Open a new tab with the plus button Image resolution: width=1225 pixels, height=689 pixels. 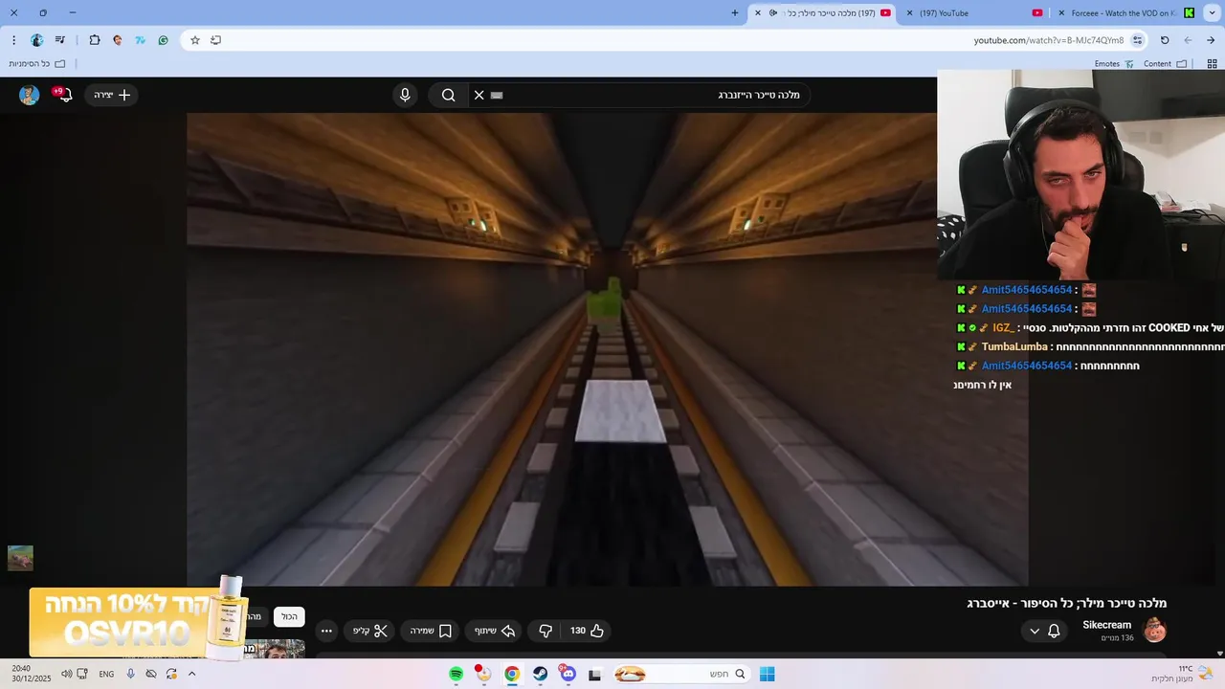point(735,12)
